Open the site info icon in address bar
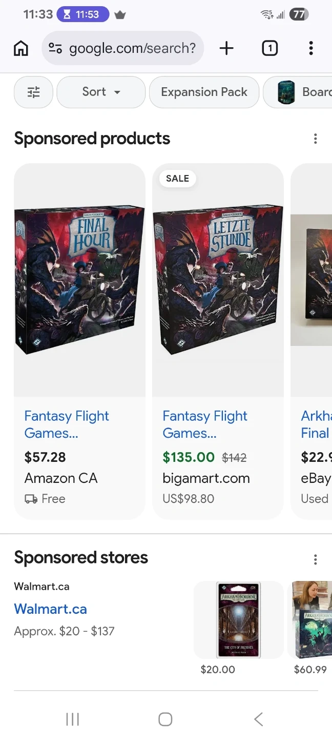This screenshot has width=332, height=739. (55, 48)
